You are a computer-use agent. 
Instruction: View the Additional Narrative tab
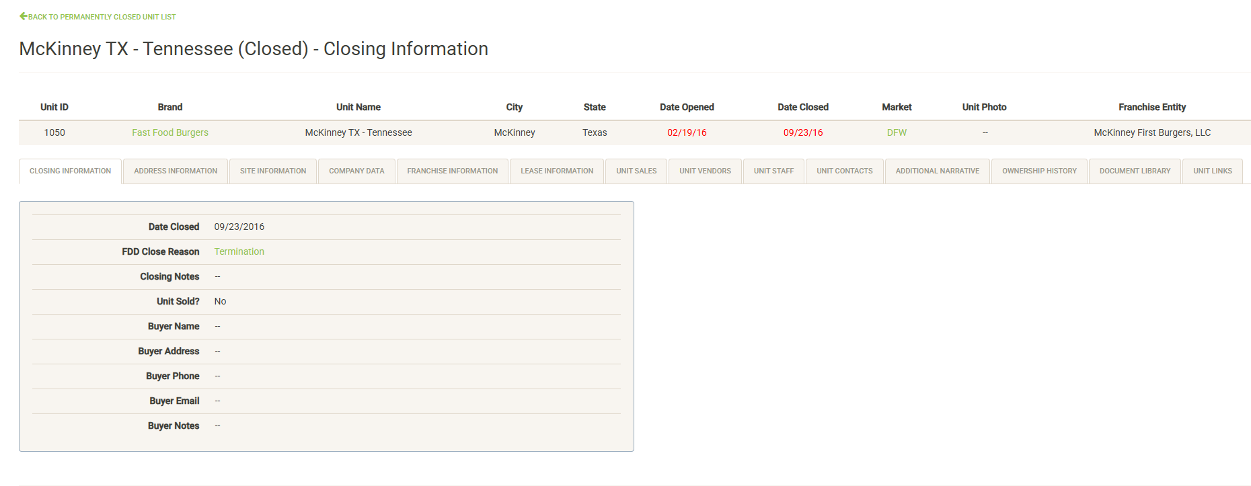[938, 171]
